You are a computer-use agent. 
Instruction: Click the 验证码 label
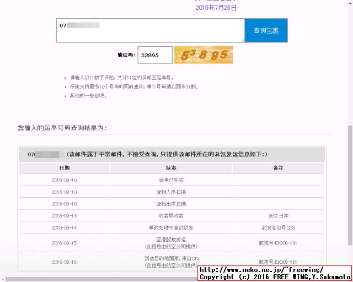pos(126,55)
